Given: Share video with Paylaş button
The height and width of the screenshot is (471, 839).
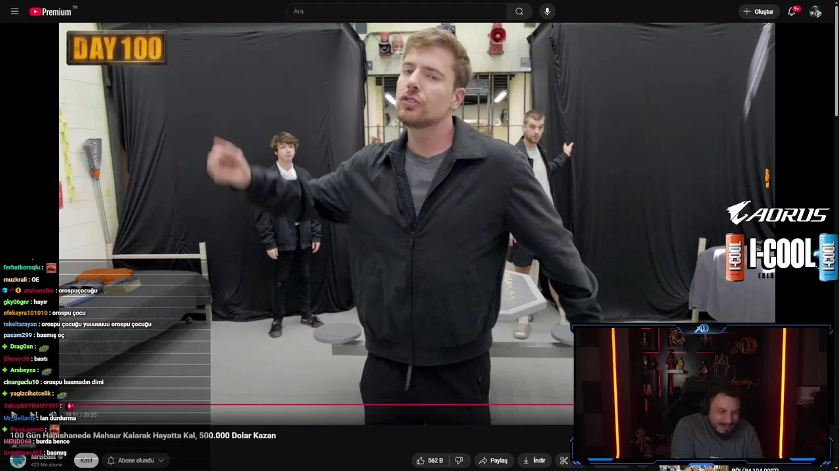Looking at the screenshot, I should pos(494,461).
